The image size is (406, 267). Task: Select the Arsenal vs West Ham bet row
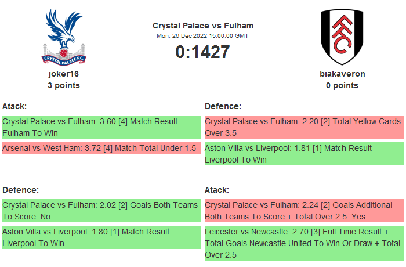101,149
